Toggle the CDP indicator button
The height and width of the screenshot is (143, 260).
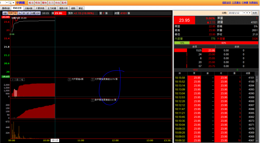(x=38, y=13)
